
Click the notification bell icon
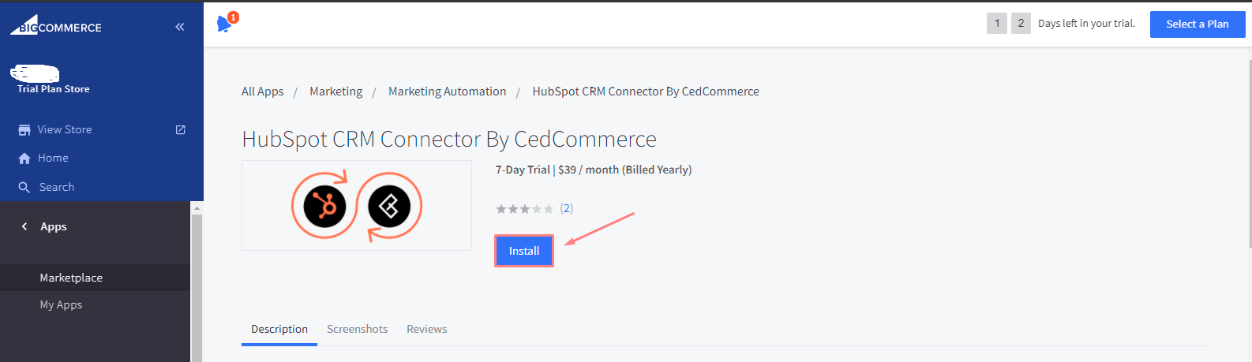pyautogui.click(x=224, y=24)
